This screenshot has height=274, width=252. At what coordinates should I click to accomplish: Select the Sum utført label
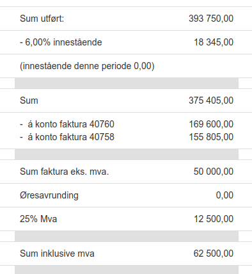coord(42,19)
